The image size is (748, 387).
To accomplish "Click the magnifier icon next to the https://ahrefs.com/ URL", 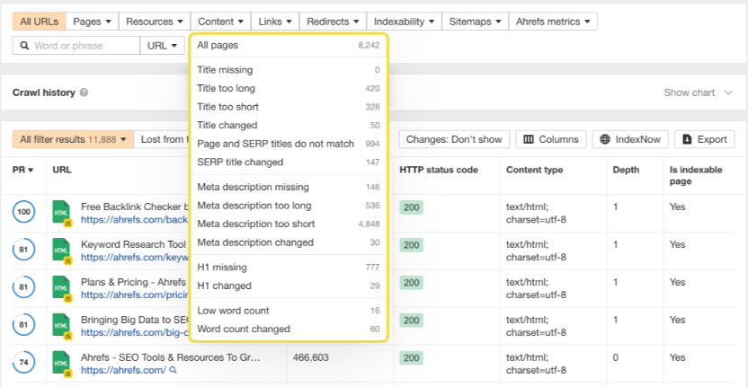I will [x=174, y=370].
